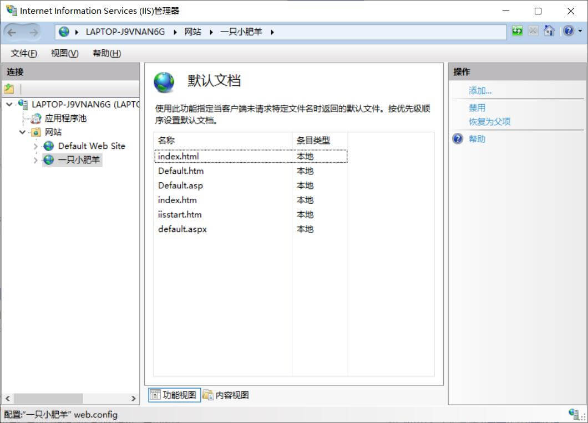Image resolution: width=588 pixels, height=423 pixels.
Task: Select the index.html default document row
Action: [x=251, y=157]
